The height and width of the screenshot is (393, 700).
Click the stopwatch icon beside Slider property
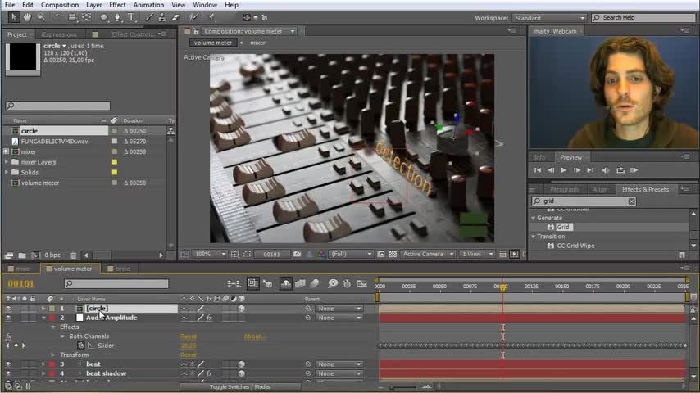[x=80, y=346]
